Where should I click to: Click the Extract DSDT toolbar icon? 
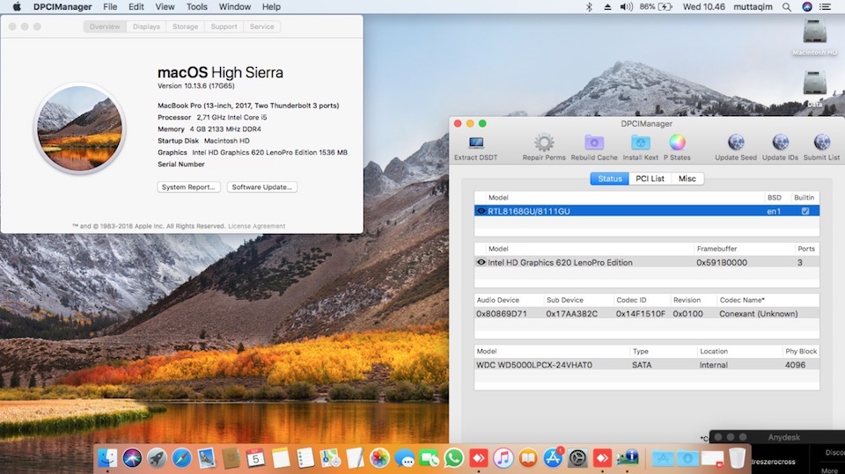(476, 142)
